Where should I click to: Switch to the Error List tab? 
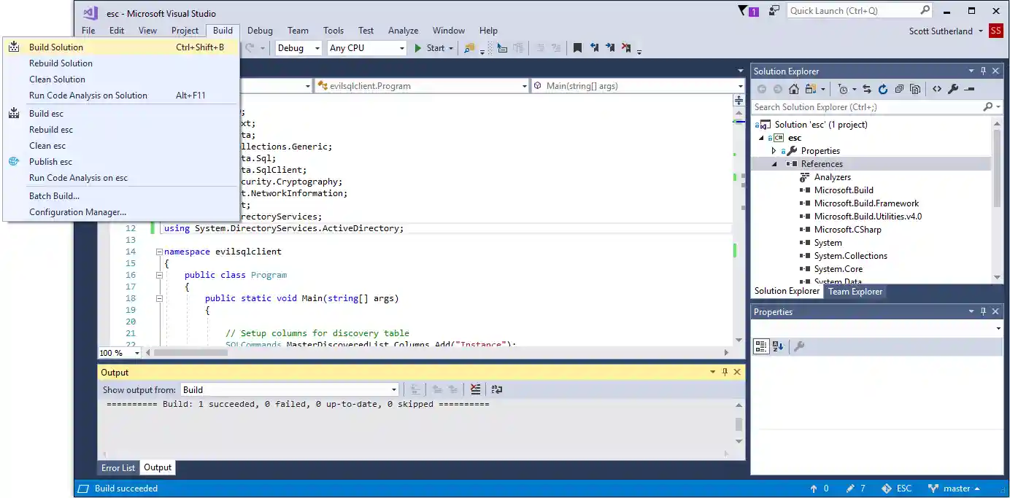[118, 468]
